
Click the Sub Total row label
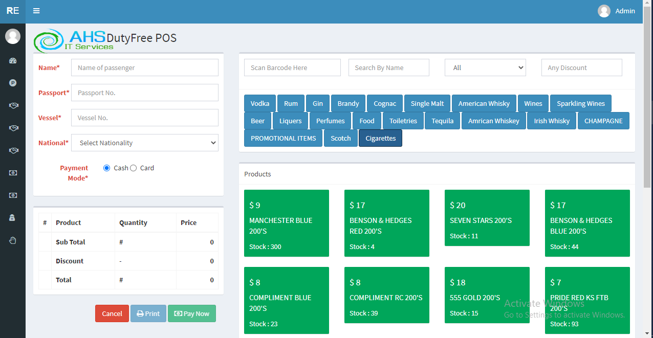71,242
